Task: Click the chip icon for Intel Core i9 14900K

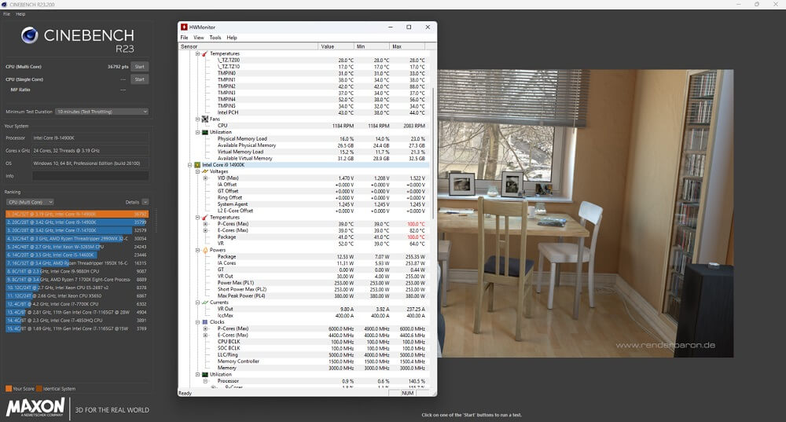Action: 196,165
